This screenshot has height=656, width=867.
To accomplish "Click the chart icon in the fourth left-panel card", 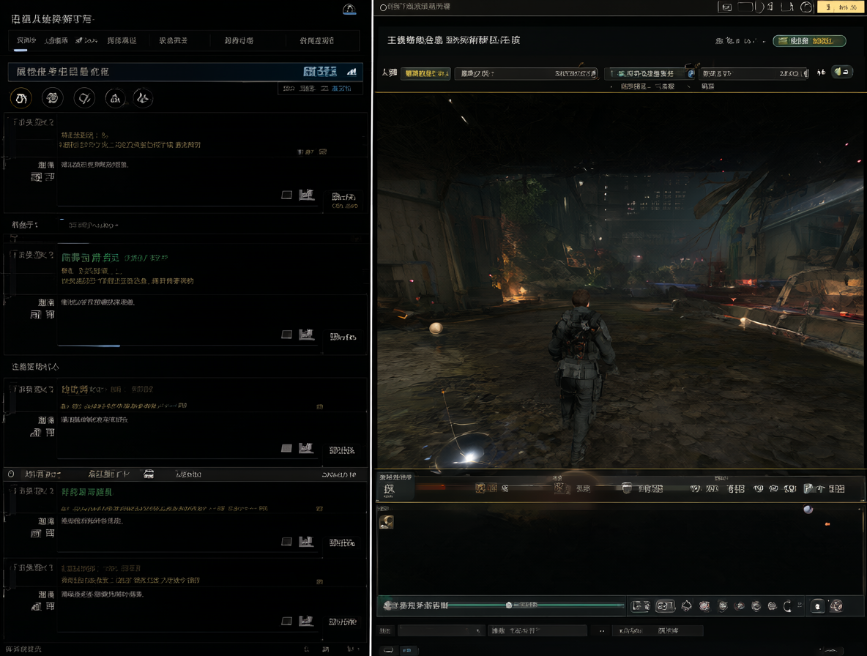I will (306, 542).
